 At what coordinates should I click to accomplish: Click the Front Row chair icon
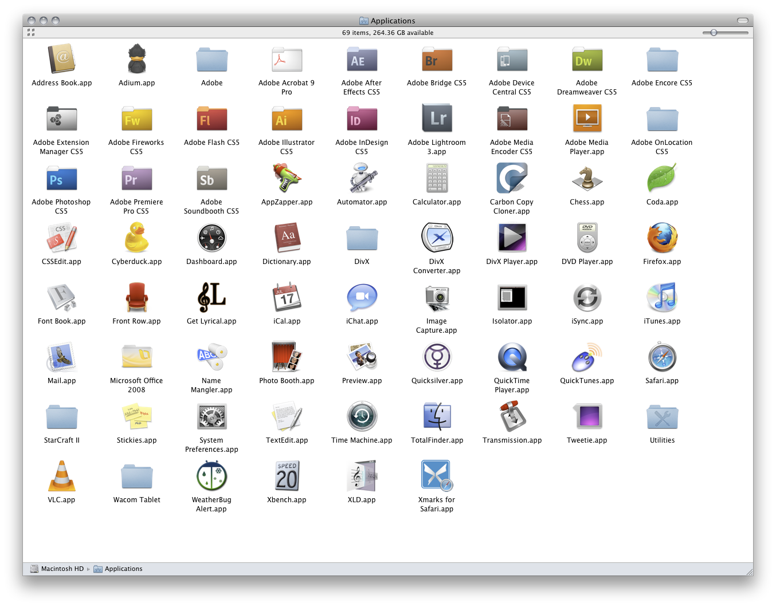[136, 297]
